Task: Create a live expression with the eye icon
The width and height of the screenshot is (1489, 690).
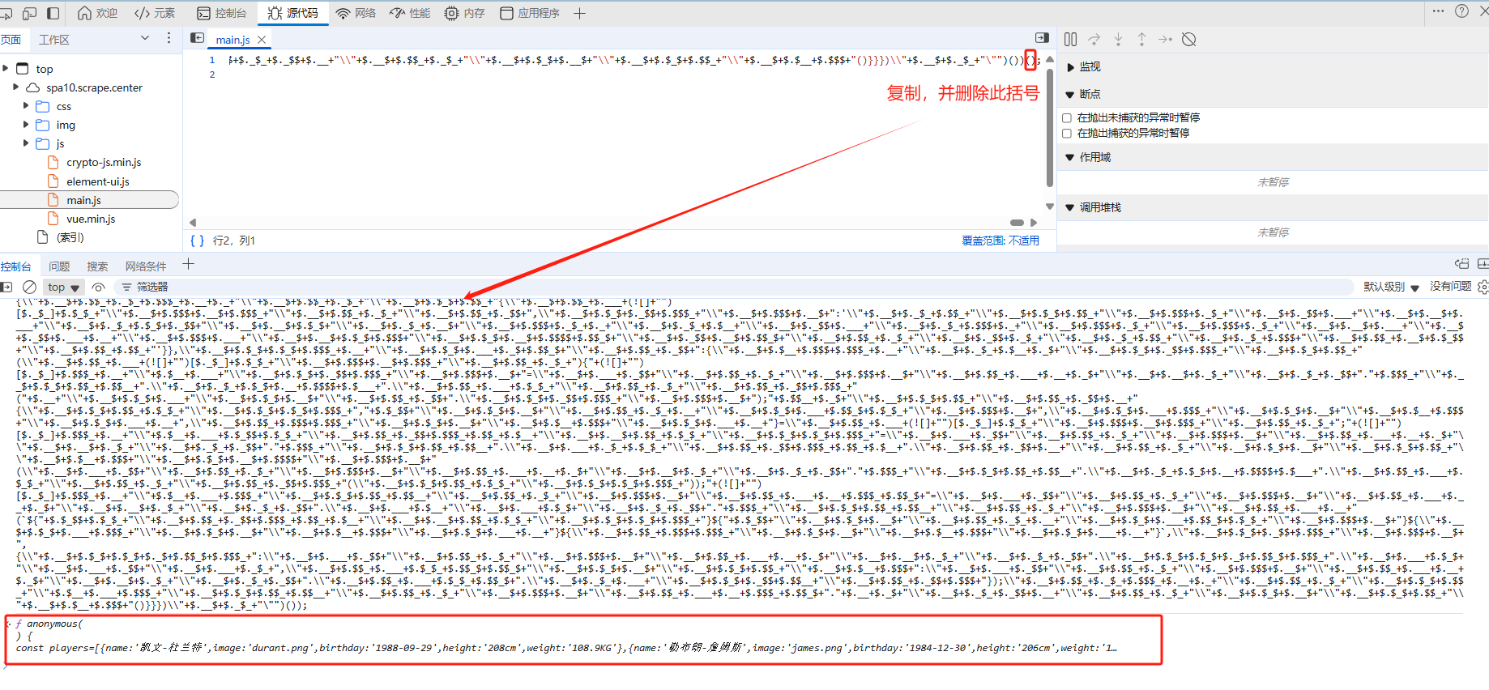Action: tap(99, 287)
